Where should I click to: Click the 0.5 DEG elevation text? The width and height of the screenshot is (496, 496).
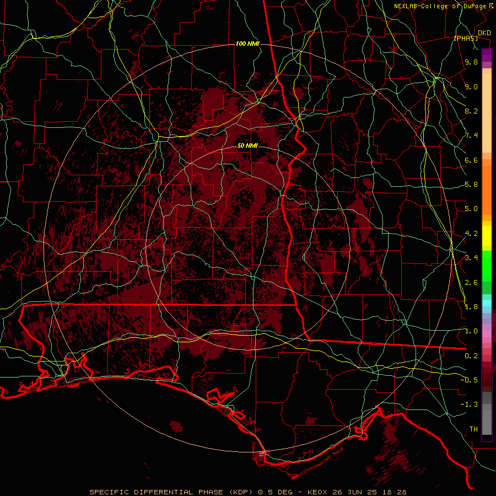click(276, 492)
